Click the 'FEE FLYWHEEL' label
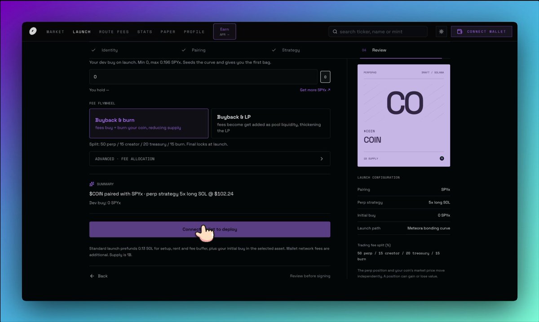Image resolution: width=539 pixels, height=322 pixels. pyautogui.click(x=102, y=103)
